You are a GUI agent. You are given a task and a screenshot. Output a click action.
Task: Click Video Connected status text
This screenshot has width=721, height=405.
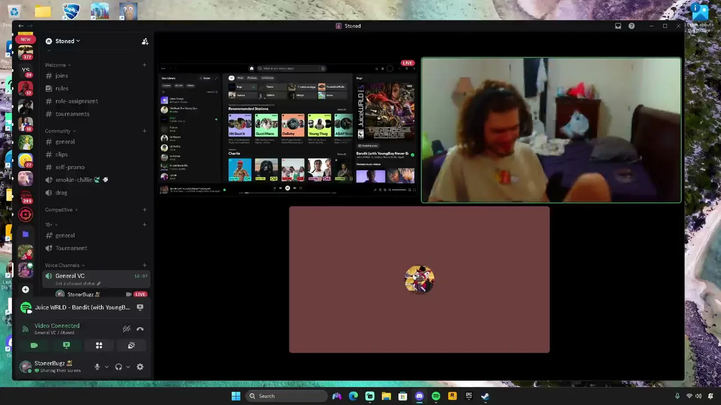pyautogui.click(x=57, y=326)
